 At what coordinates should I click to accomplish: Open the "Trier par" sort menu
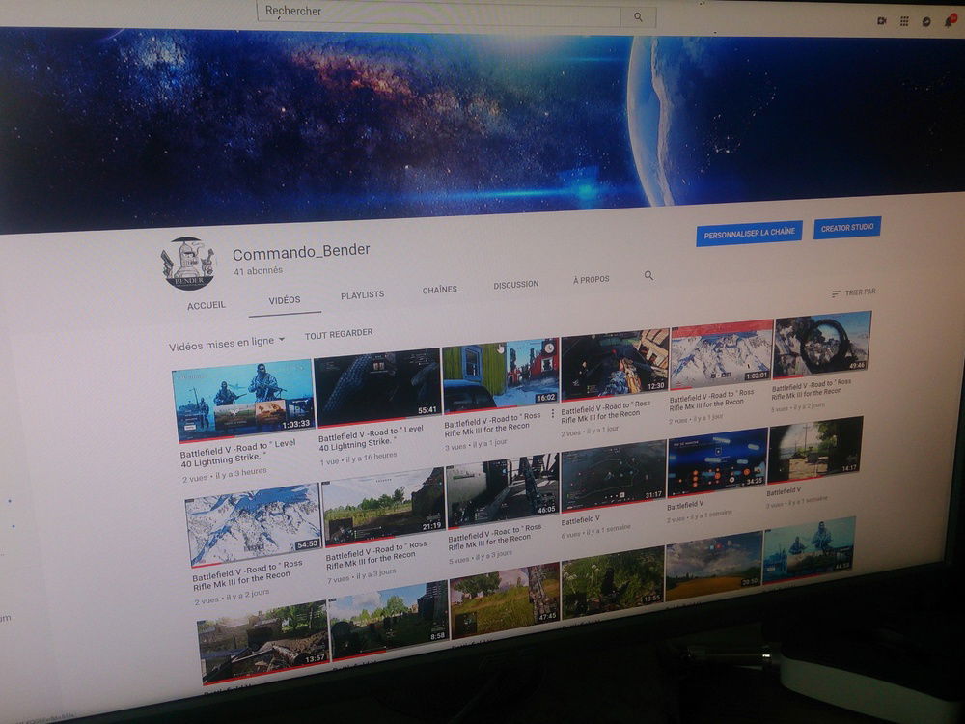pyautogui.click(x=853, y=292)
